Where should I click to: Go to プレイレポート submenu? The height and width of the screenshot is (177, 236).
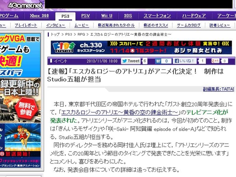(x=26, y=25)
